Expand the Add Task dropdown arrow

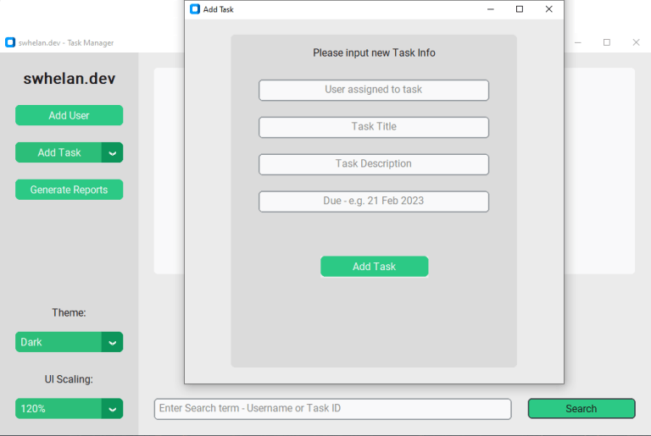click(112, 152)
